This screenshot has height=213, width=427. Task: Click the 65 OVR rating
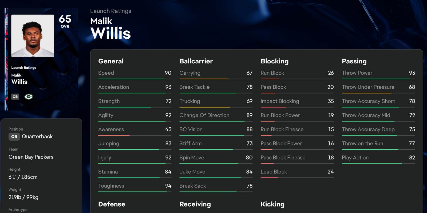pyautogui.click(x=65, y=21)
